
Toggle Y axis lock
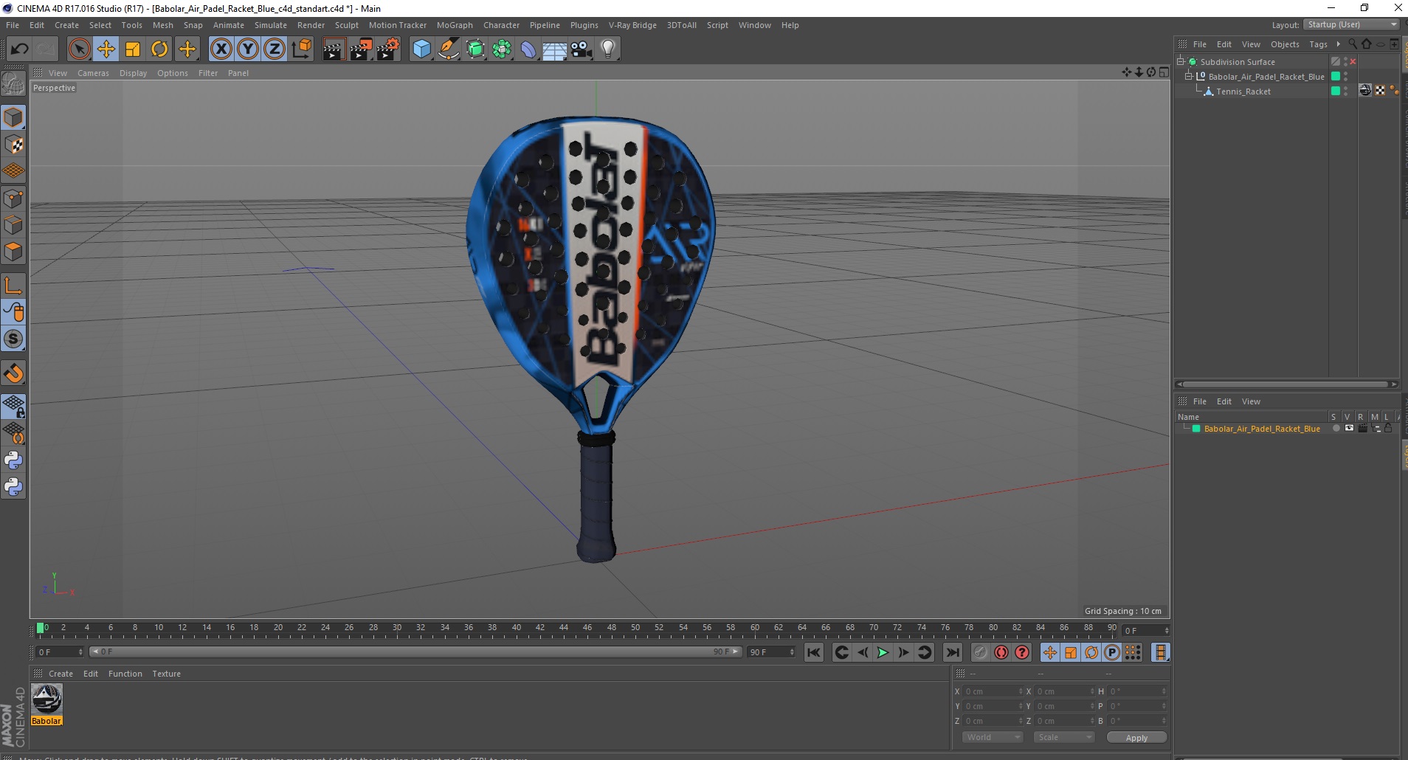(248, 49)
